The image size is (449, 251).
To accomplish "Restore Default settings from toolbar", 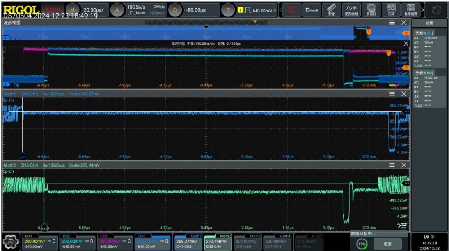I will tap(312, 10).
